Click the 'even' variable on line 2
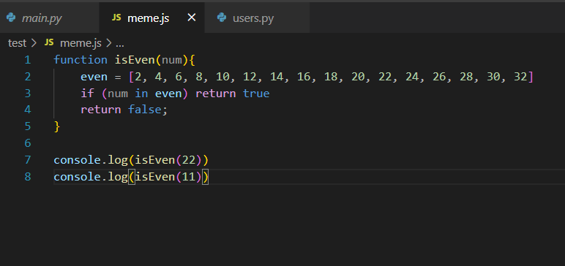Screen dimensions: 565x266 click(x=94, y=77)
